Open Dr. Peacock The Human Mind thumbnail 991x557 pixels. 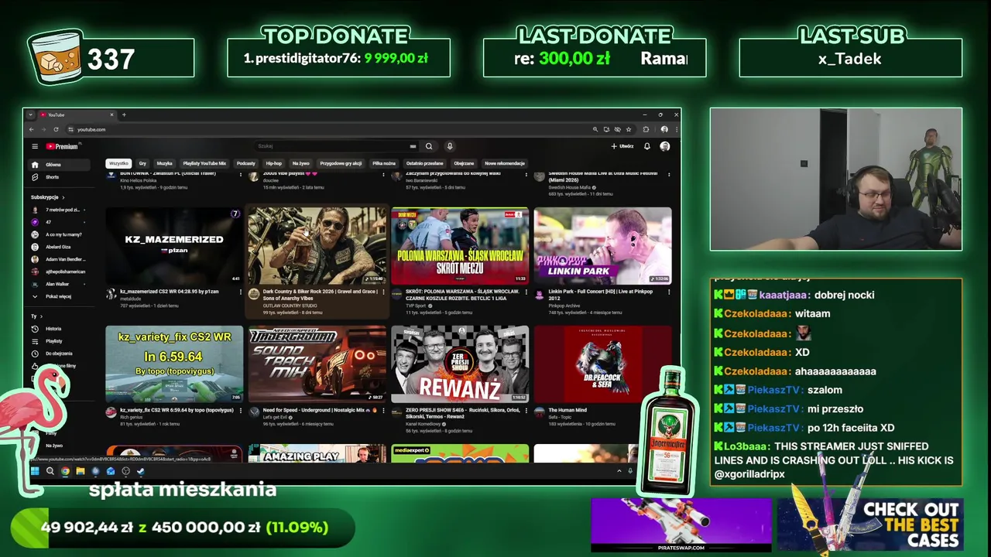pos(602,364)
